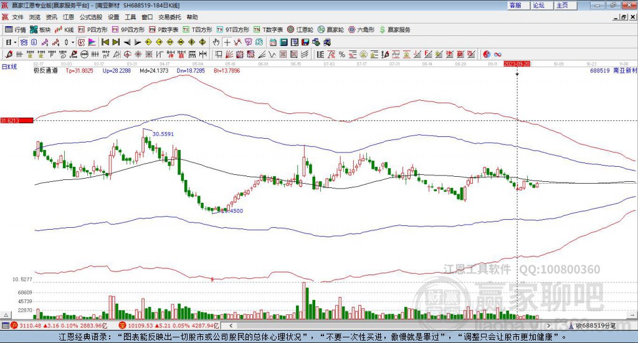Image resolution: width=638 pixels, height=343 pixels.
Task: Click the Tp=31.8025 value
Action: click(79, 70)
